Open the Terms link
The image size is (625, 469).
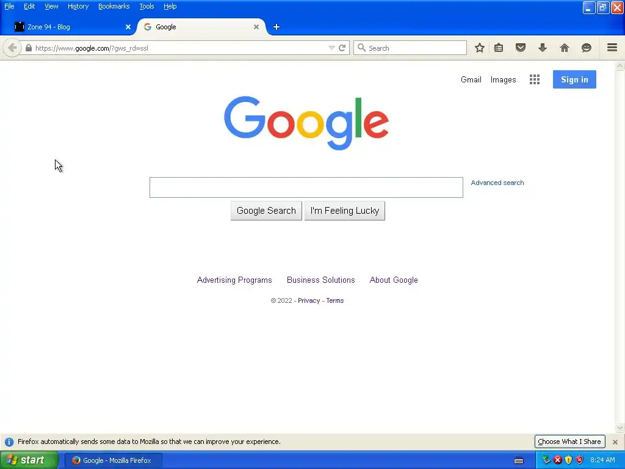(335, 300)
